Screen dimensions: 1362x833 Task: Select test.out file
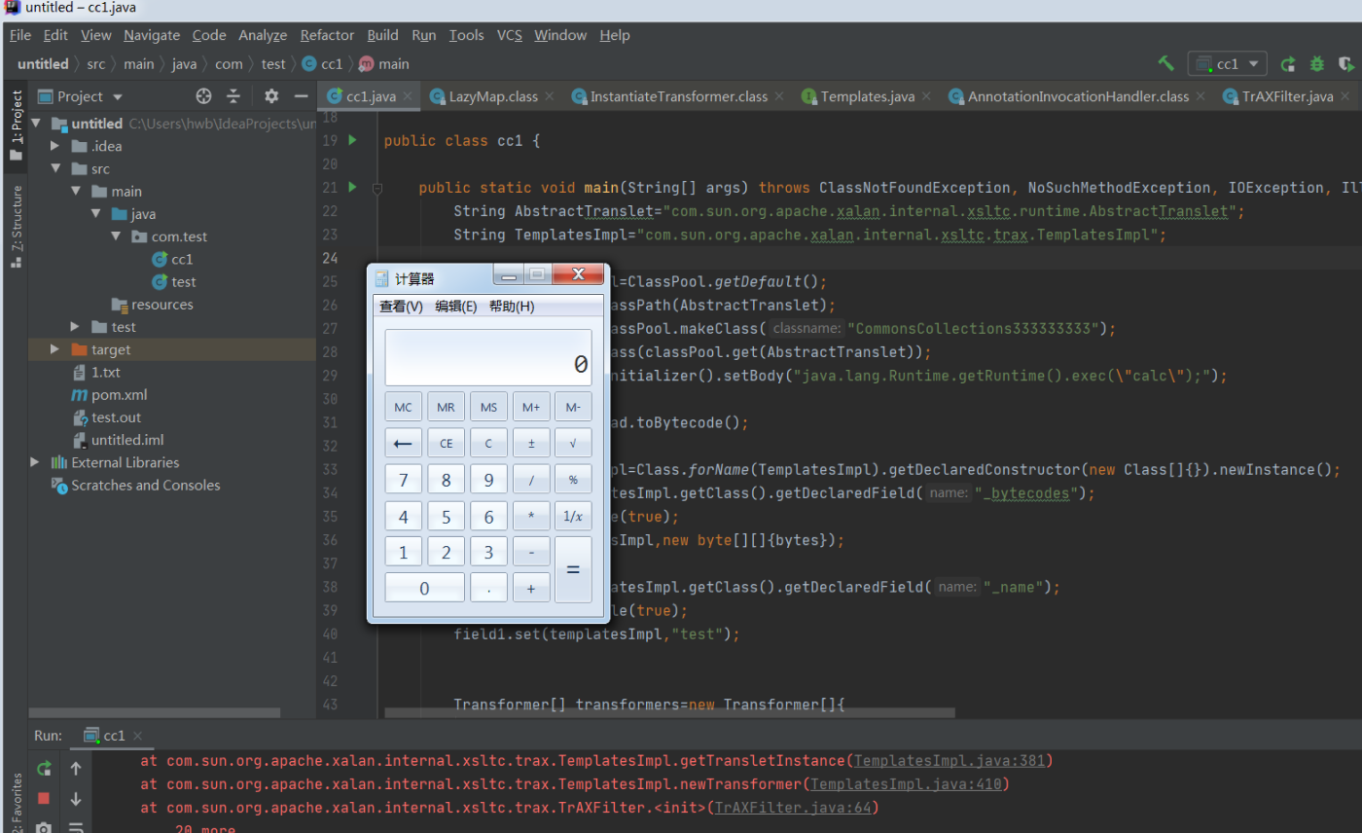(x=106, y=417)
